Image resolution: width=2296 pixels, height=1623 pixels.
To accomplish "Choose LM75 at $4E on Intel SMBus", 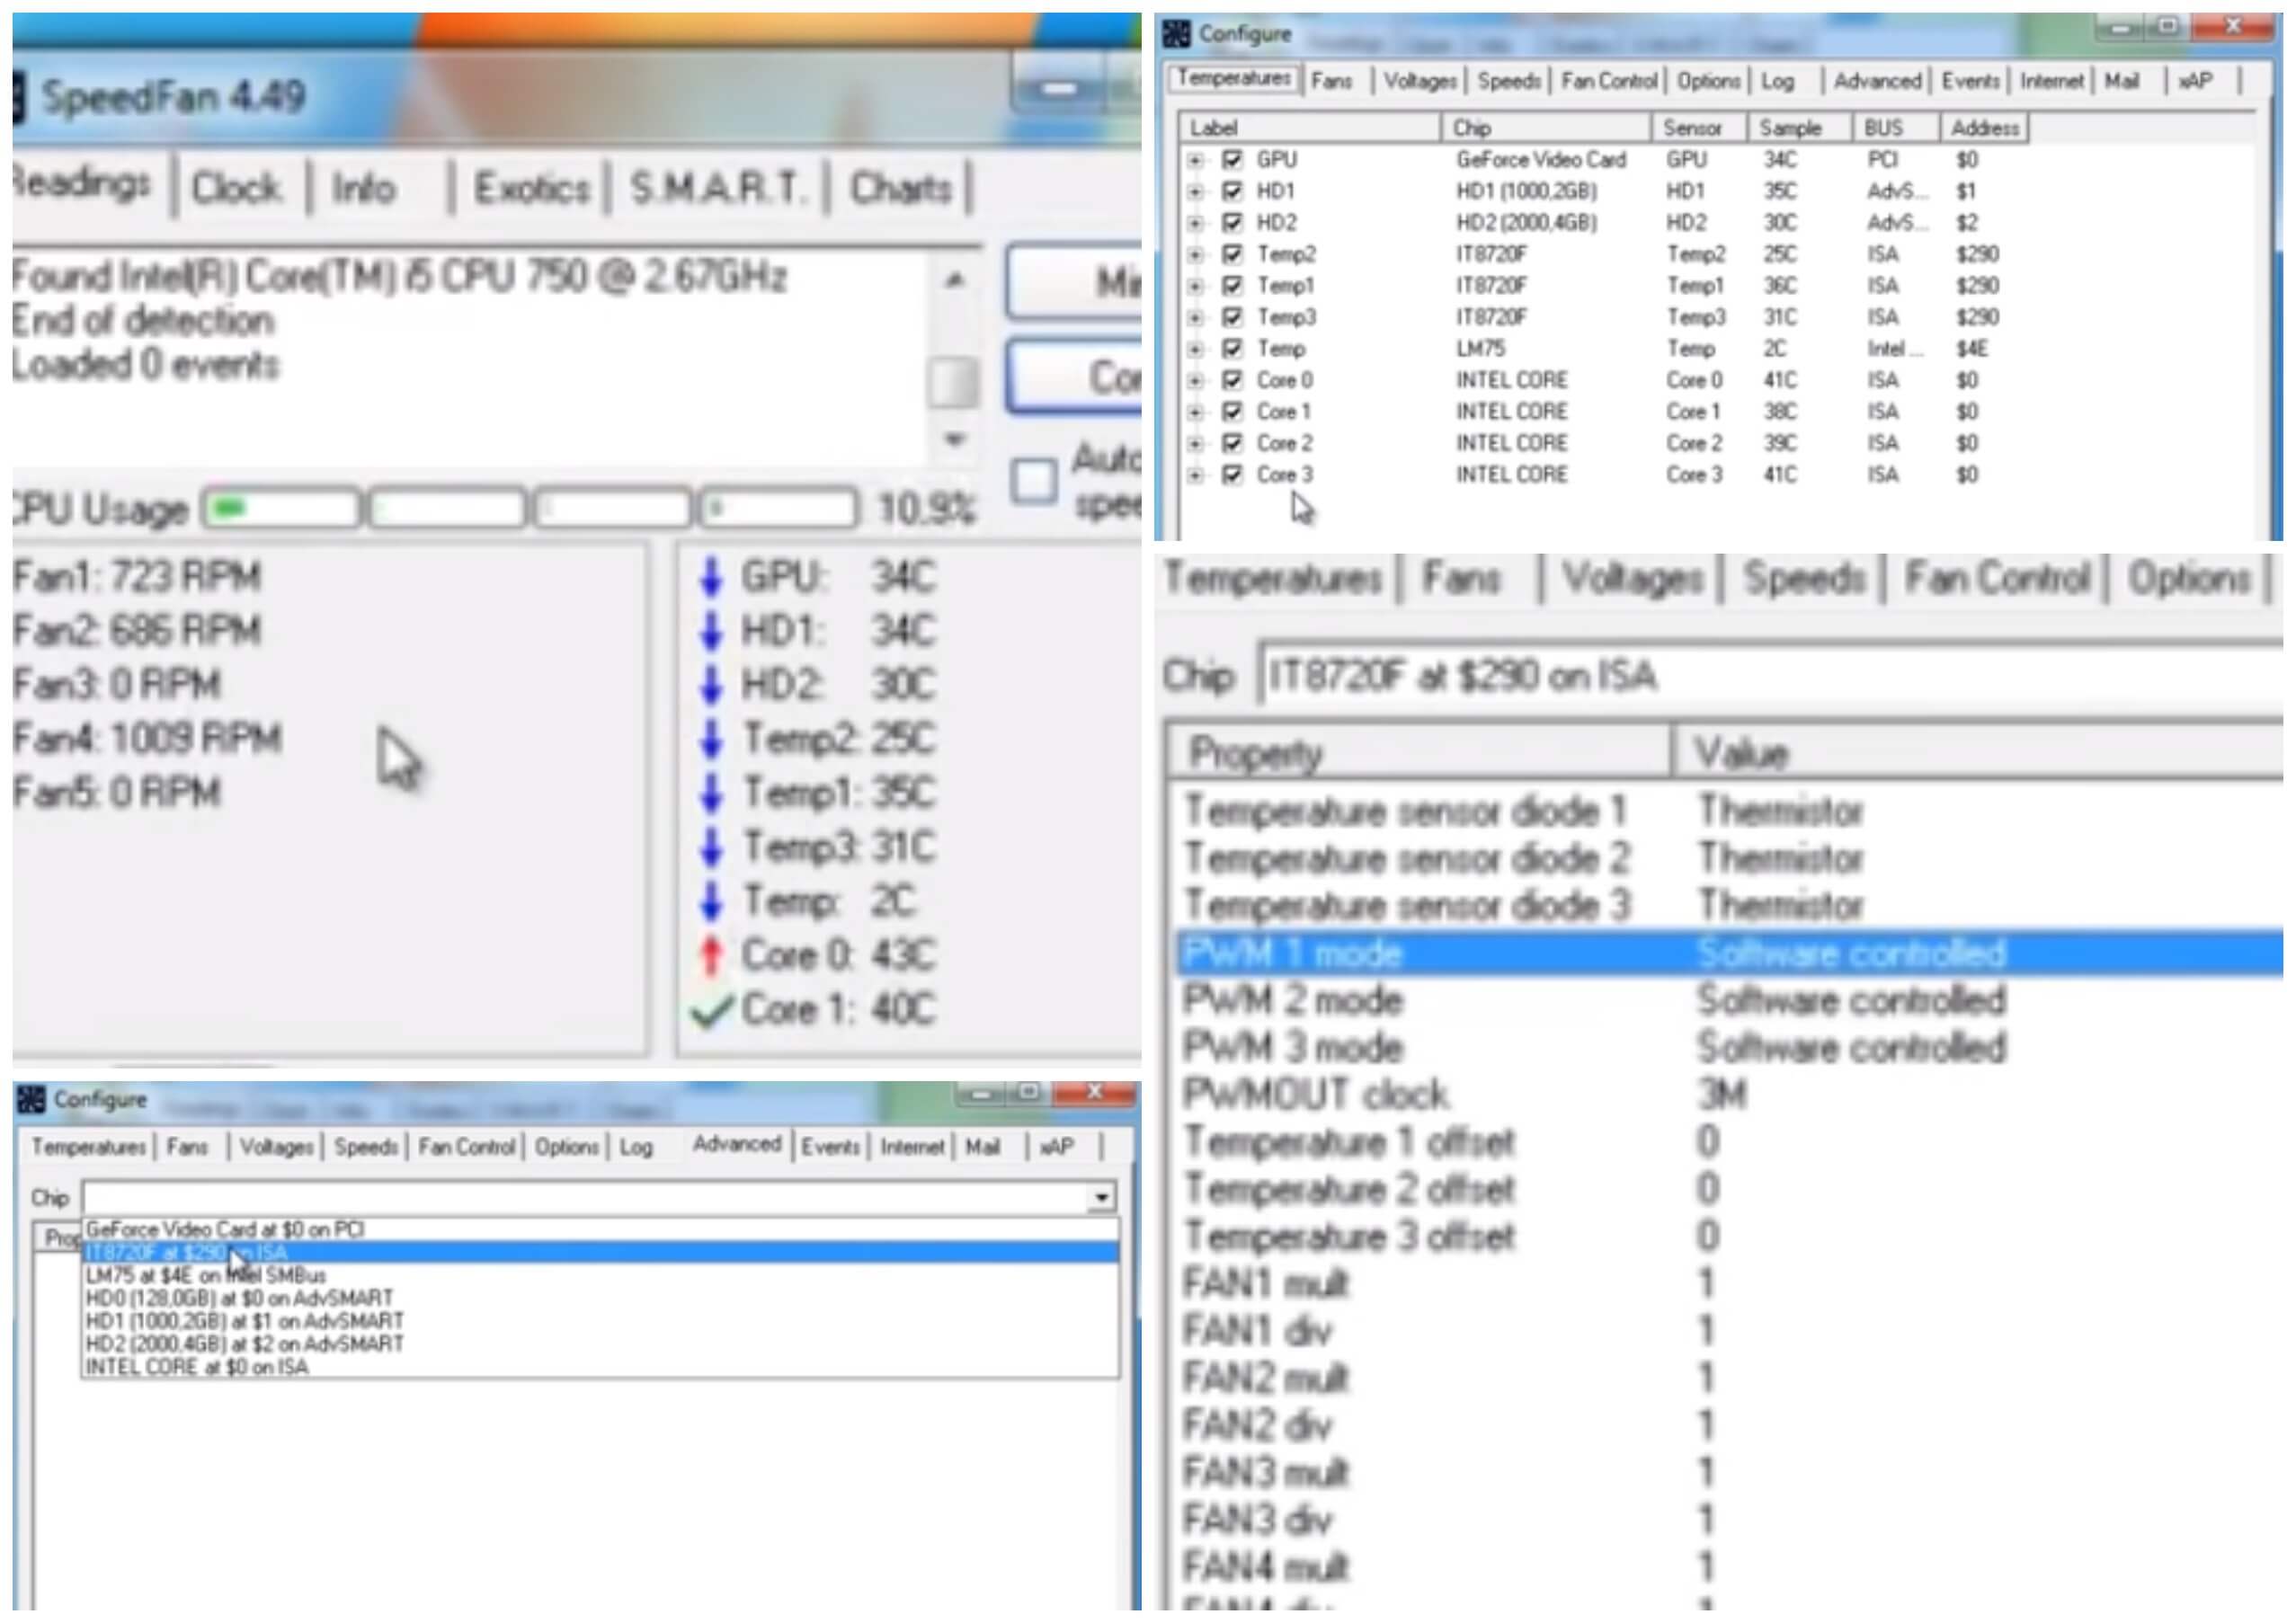I will [x=600, y=1275].
